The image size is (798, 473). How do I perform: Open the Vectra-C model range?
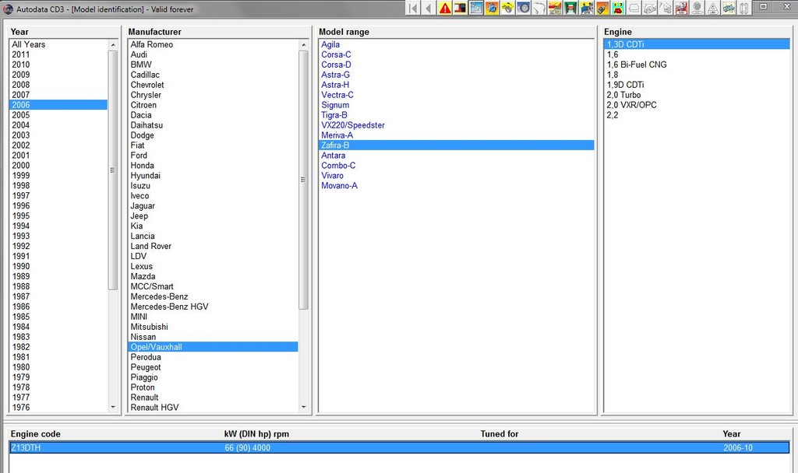point(337,94)
